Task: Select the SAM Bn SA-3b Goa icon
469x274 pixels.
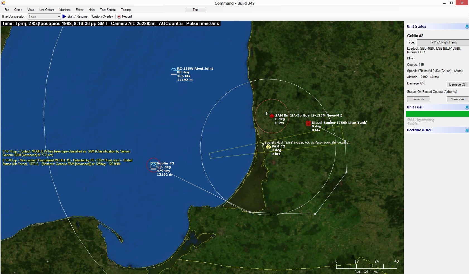Action: coord(272,115)
